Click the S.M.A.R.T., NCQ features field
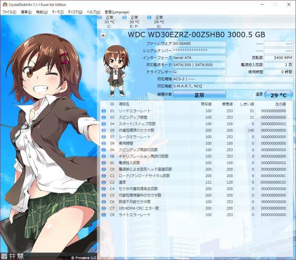The height and width of the screenshot is (260, 296). tap(233, 86)
